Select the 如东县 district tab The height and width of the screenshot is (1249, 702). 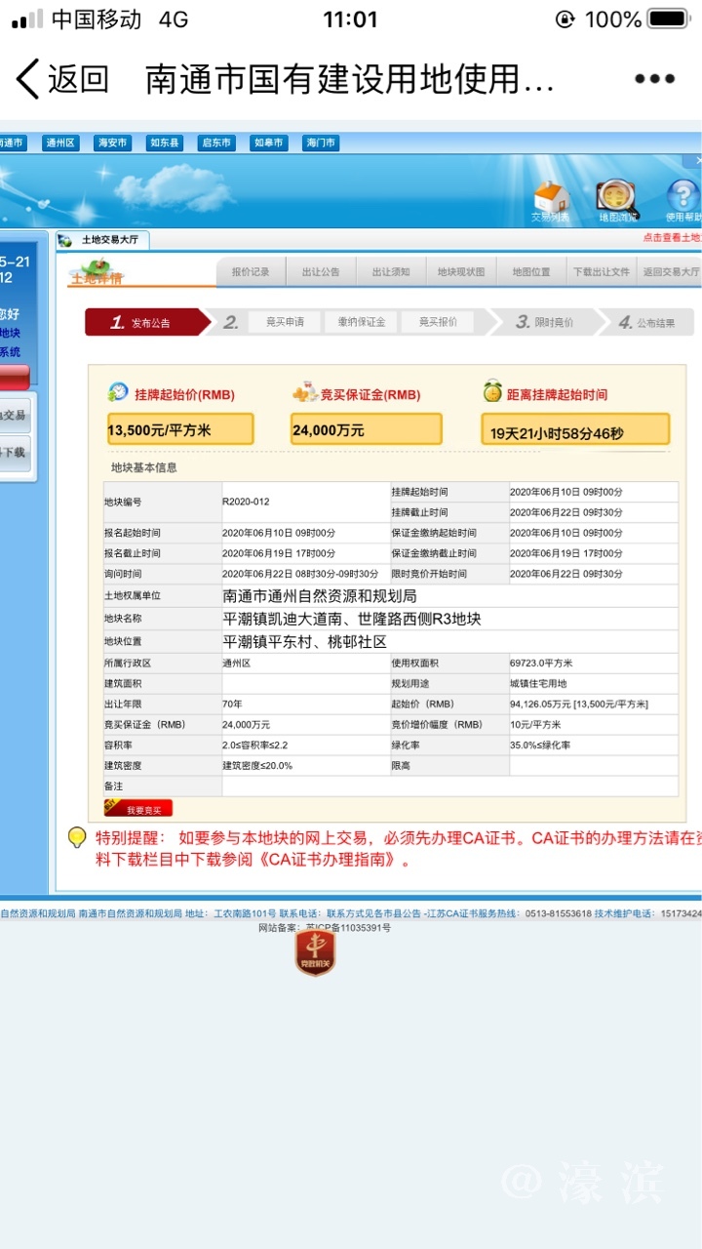click(164, 142)
